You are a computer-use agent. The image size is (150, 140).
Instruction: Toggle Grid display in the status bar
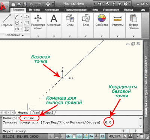(57, 136)
